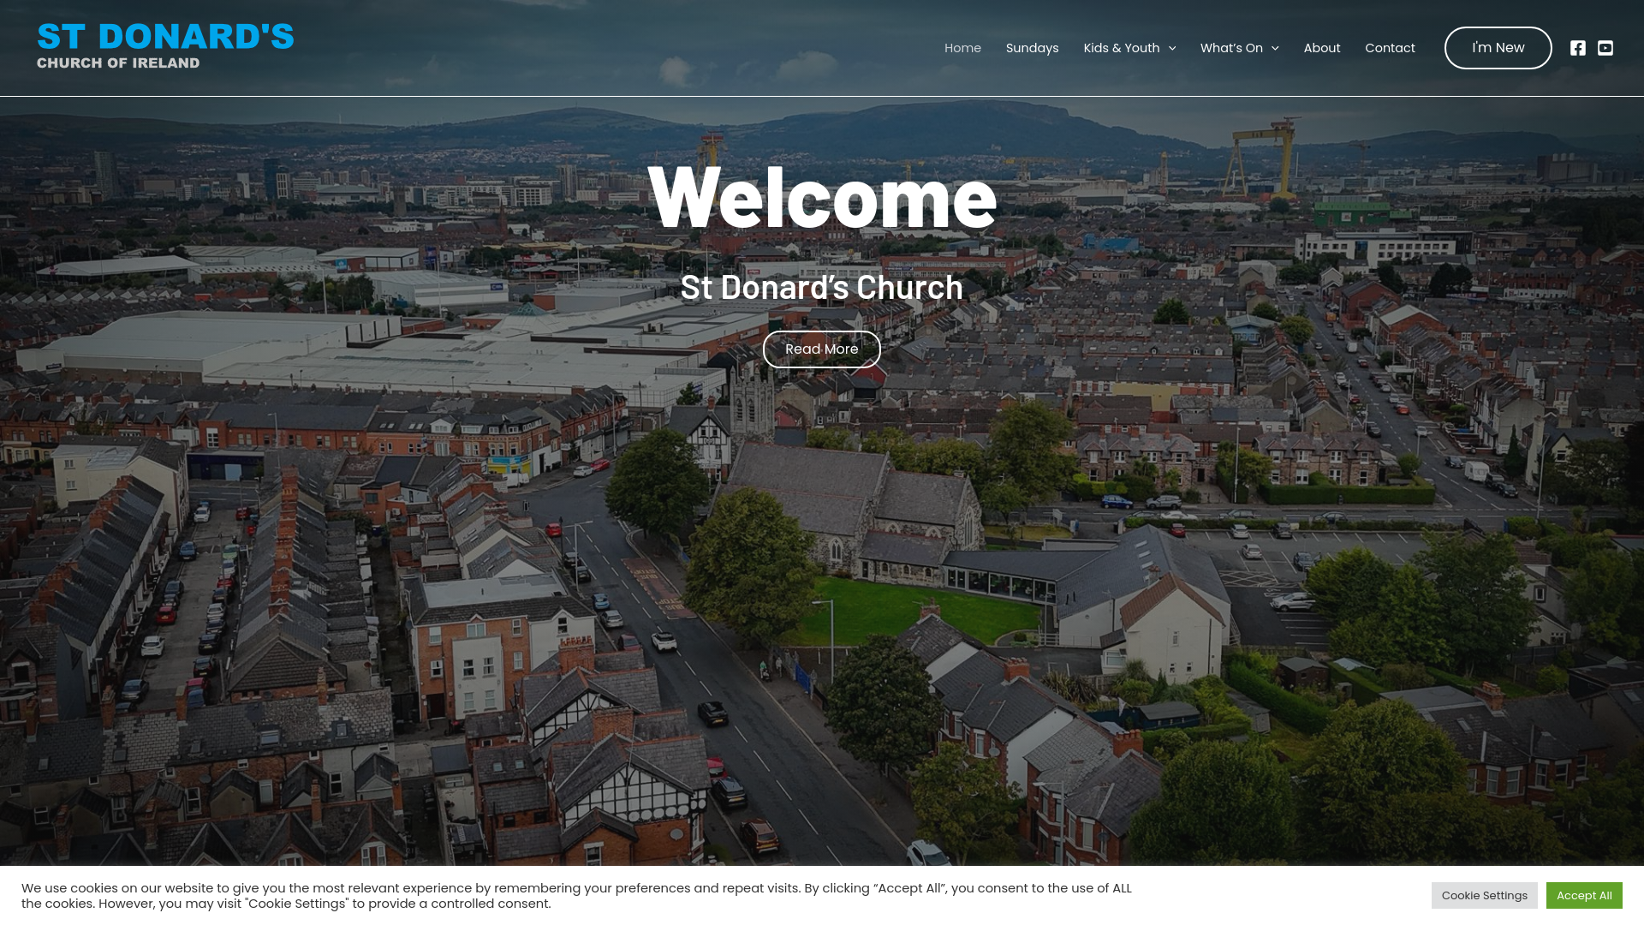The width and height of the screenshot is (1644, 925).
Task: Navigate to the About page
Action: point(1322,48)
